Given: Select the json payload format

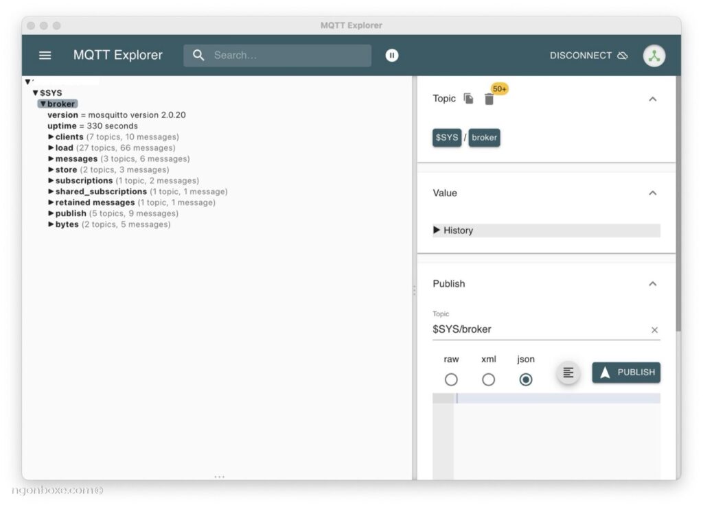Looking at the screenshot, I should click(526, 380).
